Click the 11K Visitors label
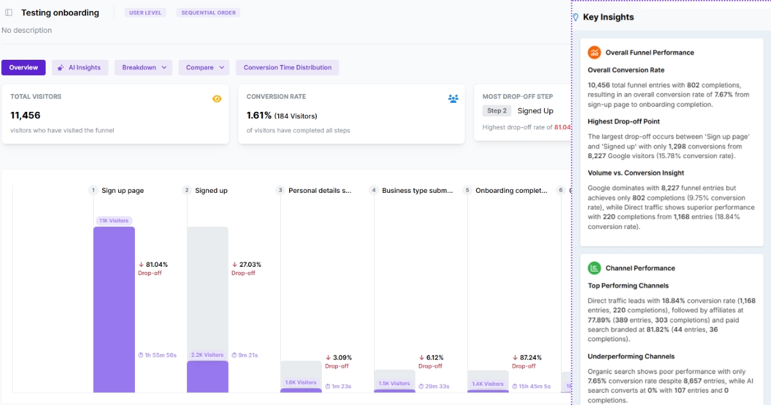The image size is (771, 405). 114,221
